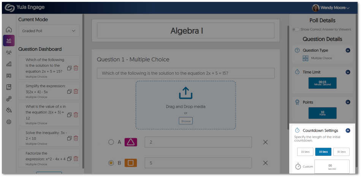Image resolution: width=361 pixels, height=177 pixels.
Task: Click the Browse button for media
Action: 186,121
